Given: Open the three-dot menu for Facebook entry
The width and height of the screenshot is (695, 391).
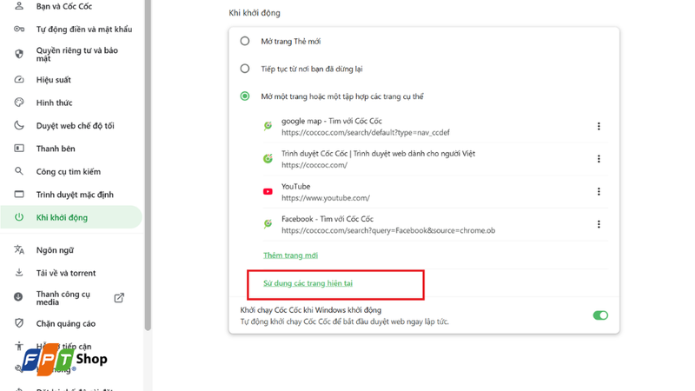Looking at the screenshot, I should 599,224.
